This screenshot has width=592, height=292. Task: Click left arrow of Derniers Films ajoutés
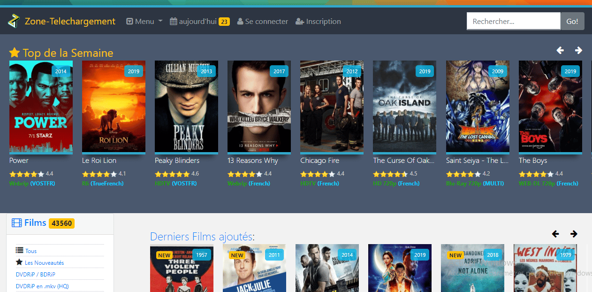pos(556,234)
